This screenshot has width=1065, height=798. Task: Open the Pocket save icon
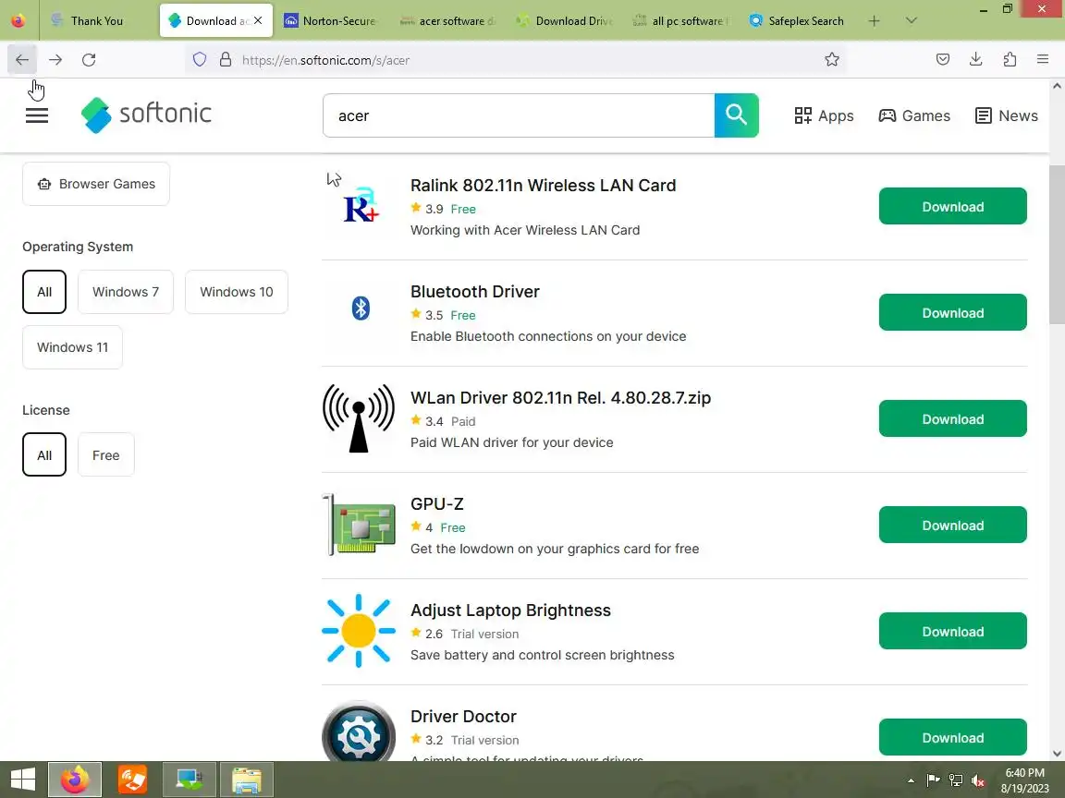click(943, 60)
